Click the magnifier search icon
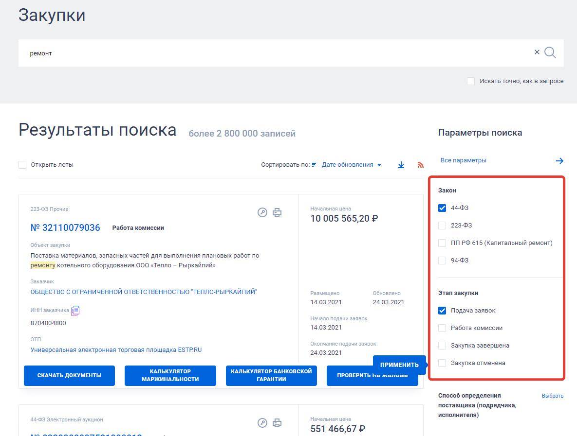577x436 pixels. pyautogui.click(x=550, y=52)
